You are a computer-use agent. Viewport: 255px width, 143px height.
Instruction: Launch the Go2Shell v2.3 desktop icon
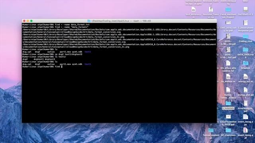click(x=245, y=10)
